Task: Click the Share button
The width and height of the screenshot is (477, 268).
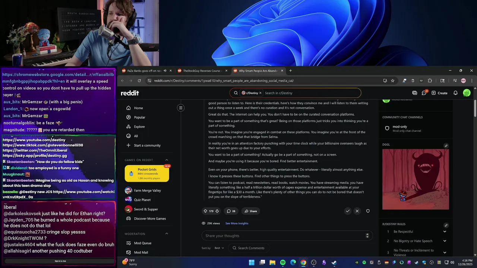Action: 250,211
